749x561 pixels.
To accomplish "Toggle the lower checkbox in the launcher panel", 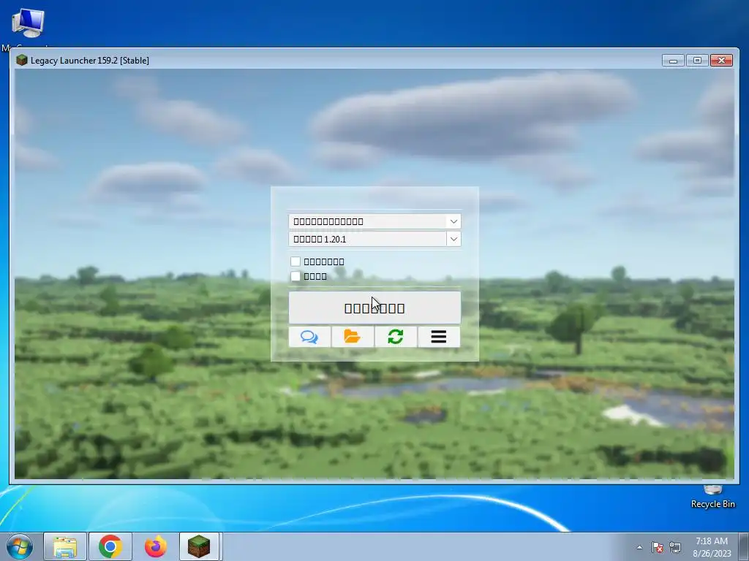I will tap(296, 276).
